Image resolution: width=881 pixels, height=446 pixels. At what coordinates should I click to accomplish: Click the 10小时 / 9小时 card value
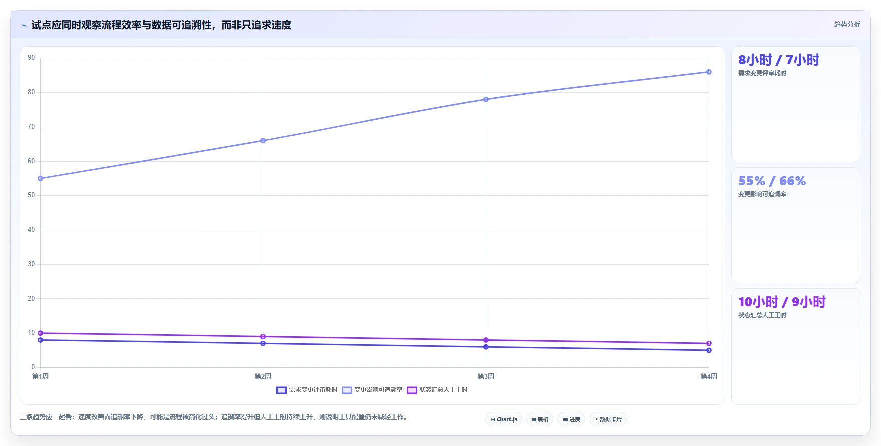click(x=782, y=302)
